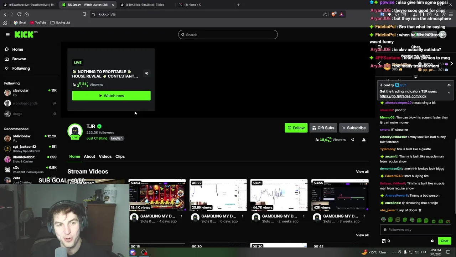This screenshot has width=456, height=257.
Task: Open the Kick sidebar hamburger menu
Action: pos(7,35)
